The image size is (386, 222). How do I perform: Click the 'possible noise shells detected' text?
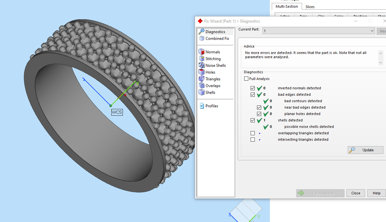tap(309, 127)
